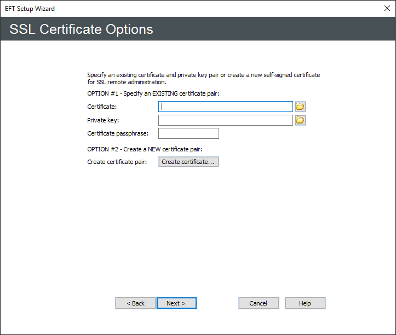Cancel the EFT Setup Wizard
The width and height of the screenshot is (396, 335).
click(259, 303)
